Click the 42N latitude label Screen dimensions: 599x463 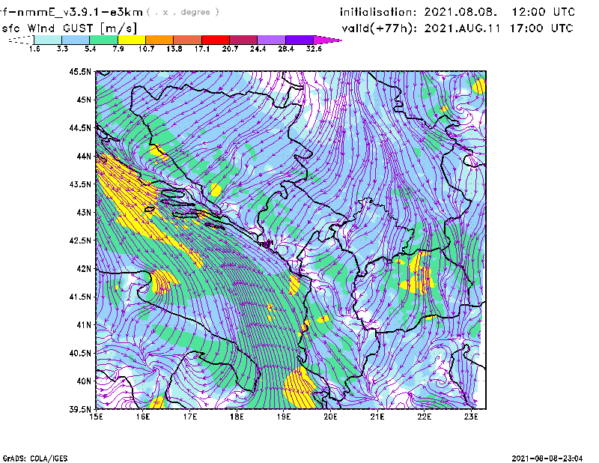84,268
